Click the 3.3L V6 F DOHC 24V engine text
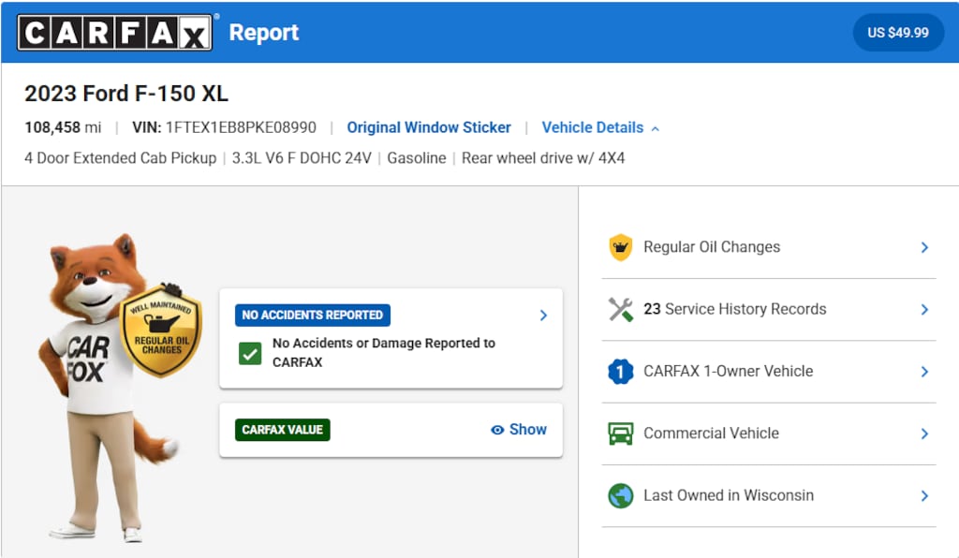The image size is (959, 558). tap(302, 157)
